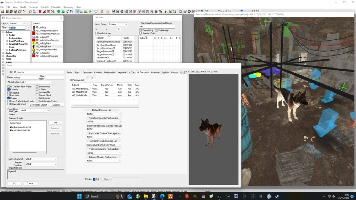This screenshot has height=200, width=356.
Task: Open Outlook from the taskbar
Action: pyautogui.click(x=129, y=197)
